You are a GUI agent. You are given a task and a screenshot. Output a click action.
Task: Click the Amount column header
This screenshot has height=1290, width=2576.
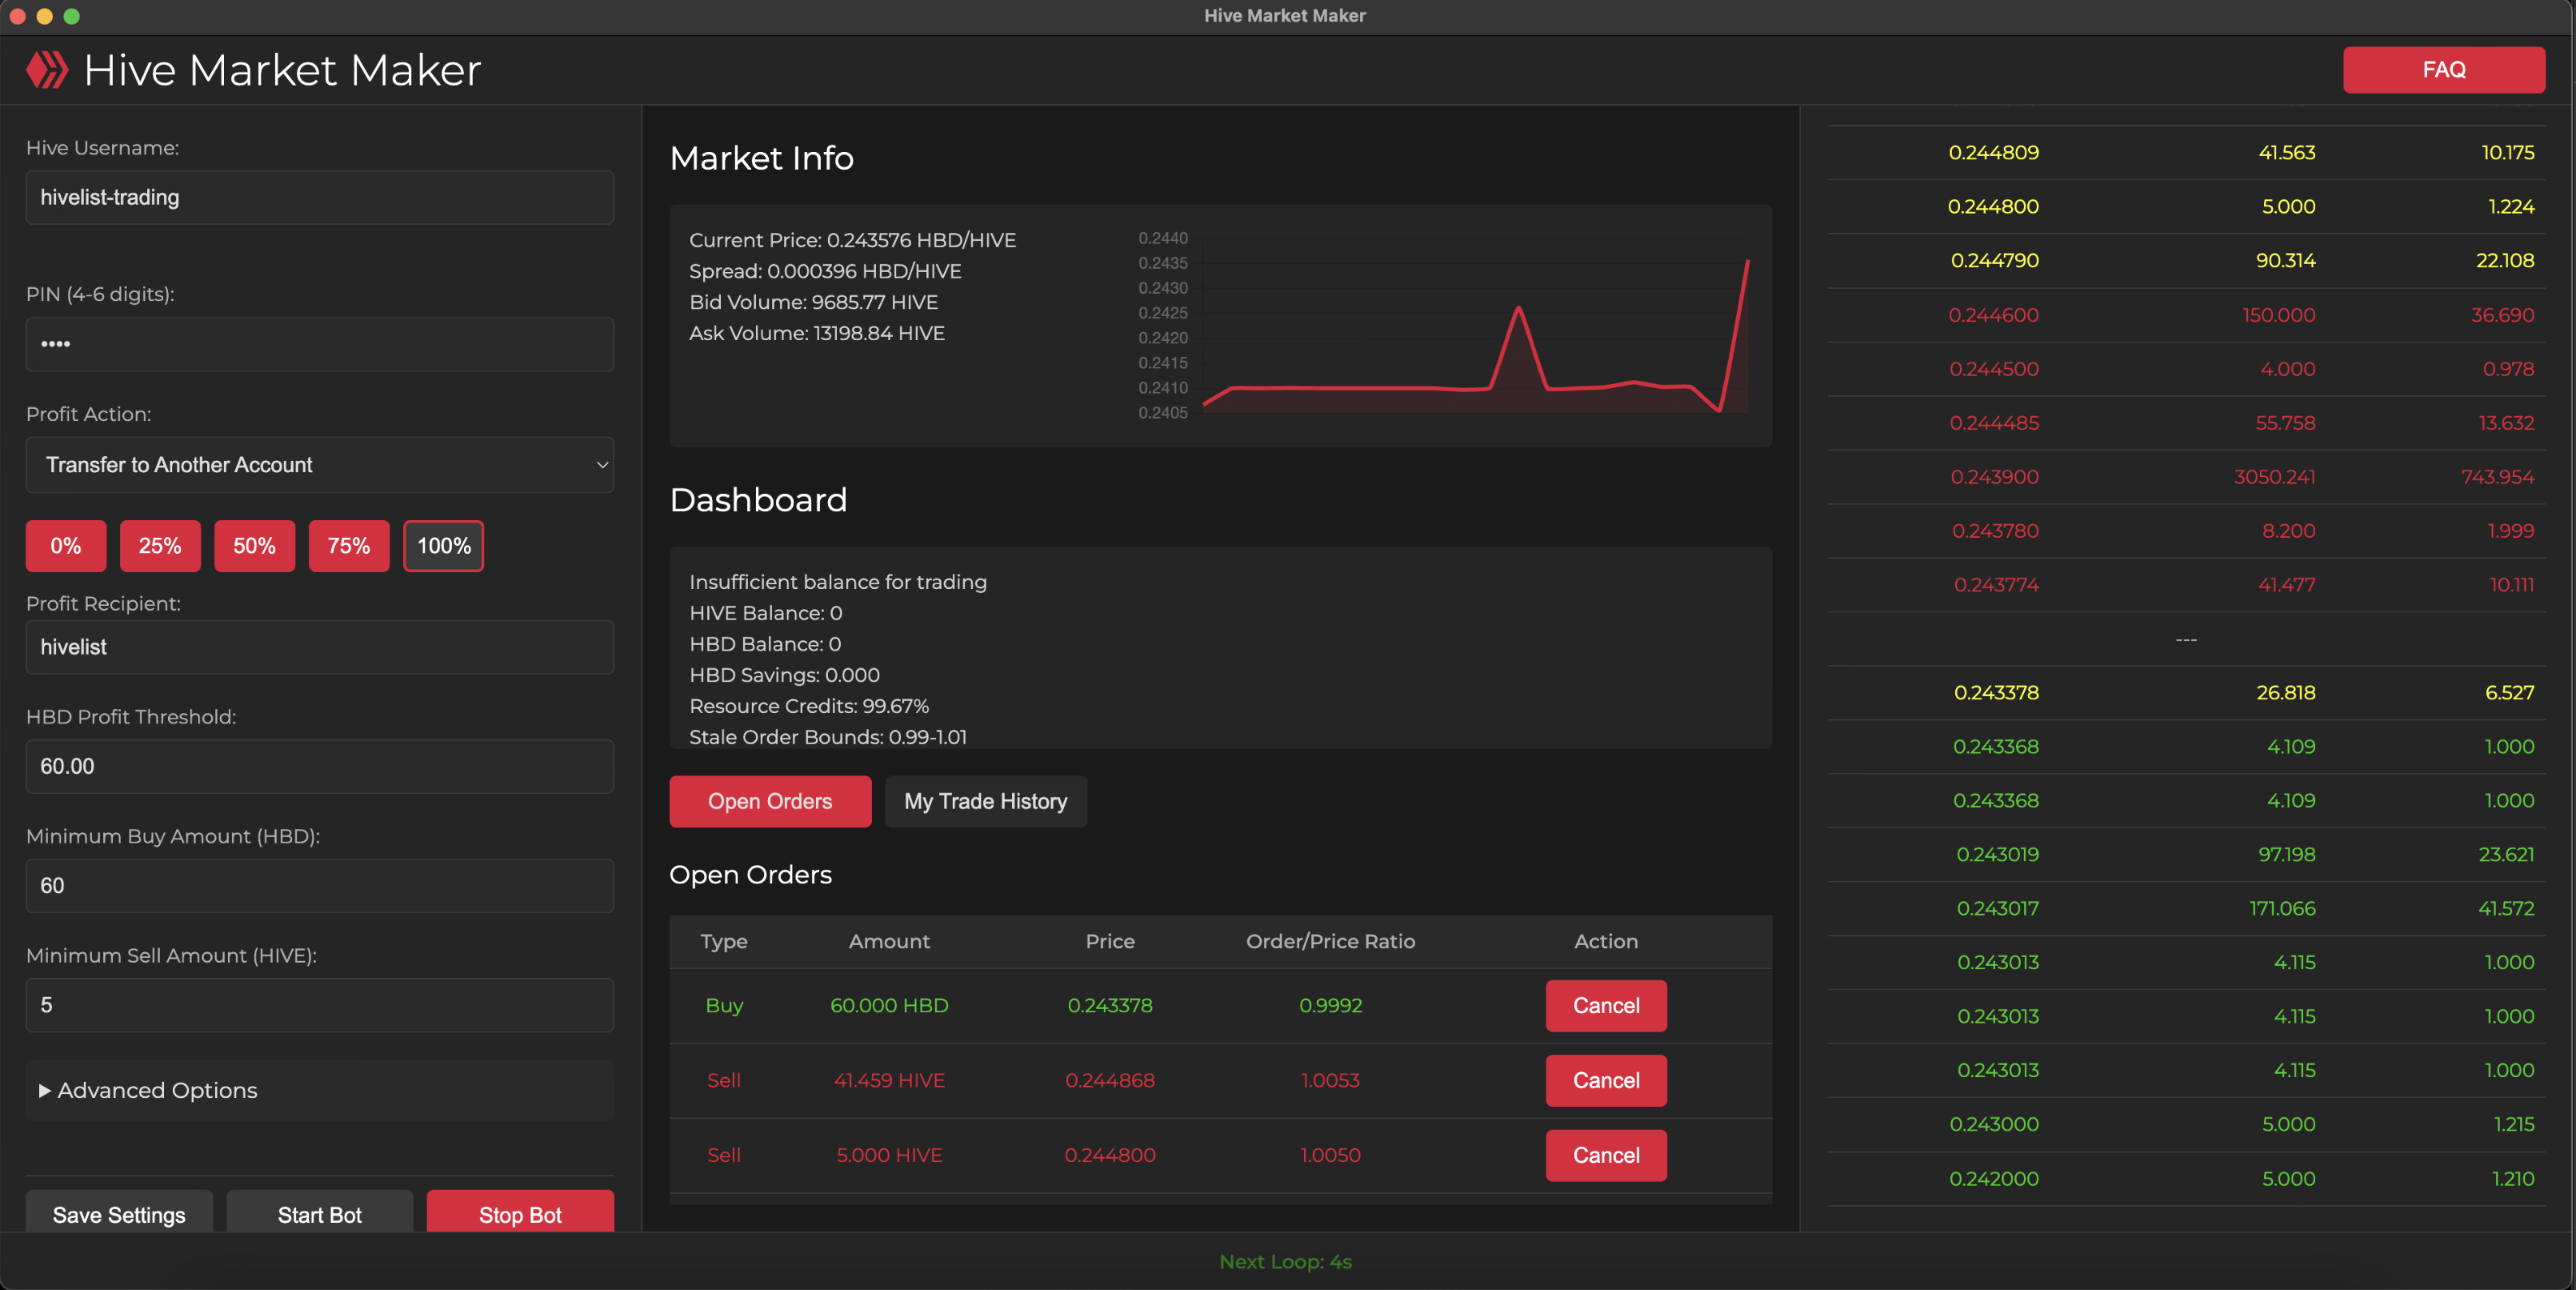889,941
